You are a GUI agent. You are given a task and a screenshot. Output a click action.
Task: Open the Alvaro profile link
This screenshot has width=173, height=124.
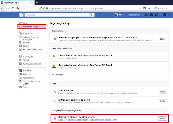click(122, 15)
